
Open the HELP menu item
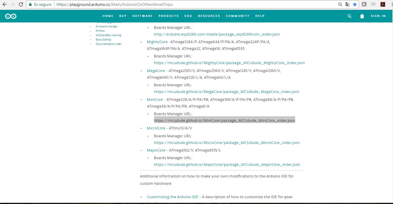point(260,16)
